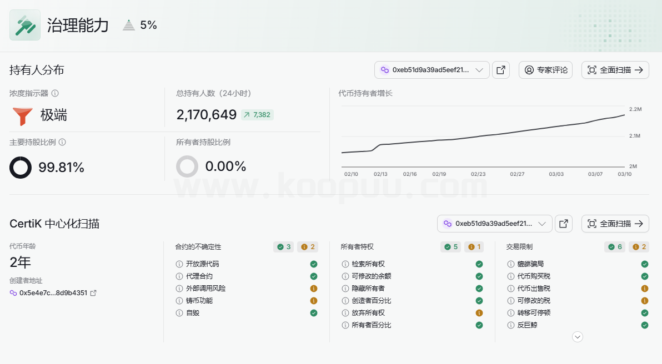This screenshot has height=364, width=662.
Task: Click info icon for 外部调用风险
Action: point(179,289)
